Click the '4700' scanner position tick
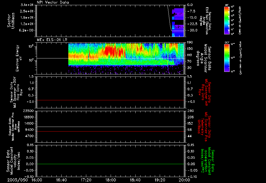The width and height of the screenshot is (266, 183). click(29, 136)
